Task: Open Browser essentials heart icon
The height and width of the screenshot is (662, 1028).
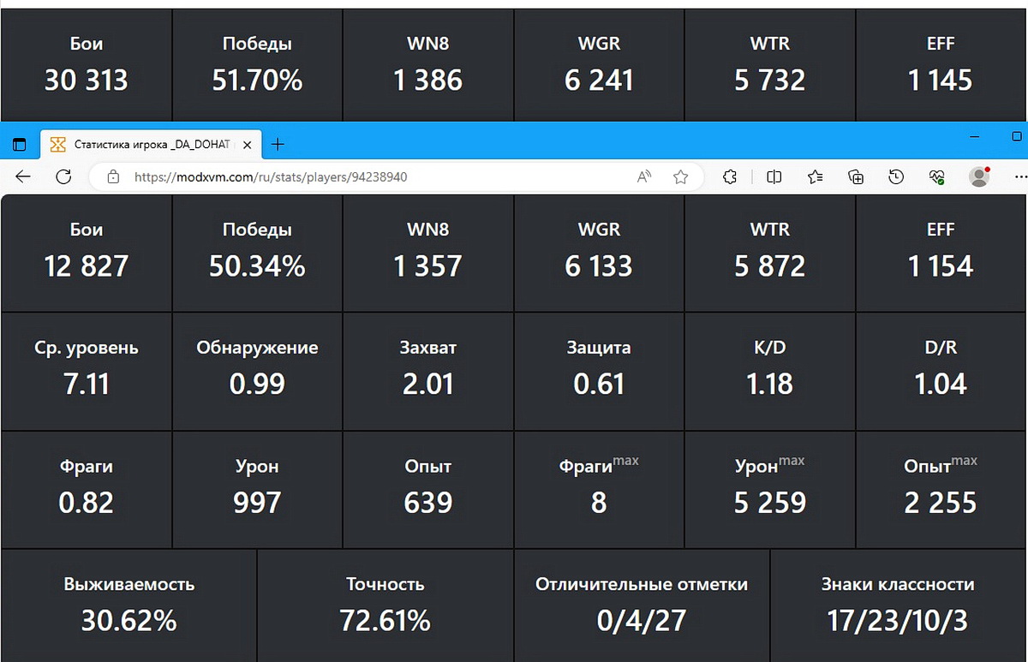Action: pos(936,177)
